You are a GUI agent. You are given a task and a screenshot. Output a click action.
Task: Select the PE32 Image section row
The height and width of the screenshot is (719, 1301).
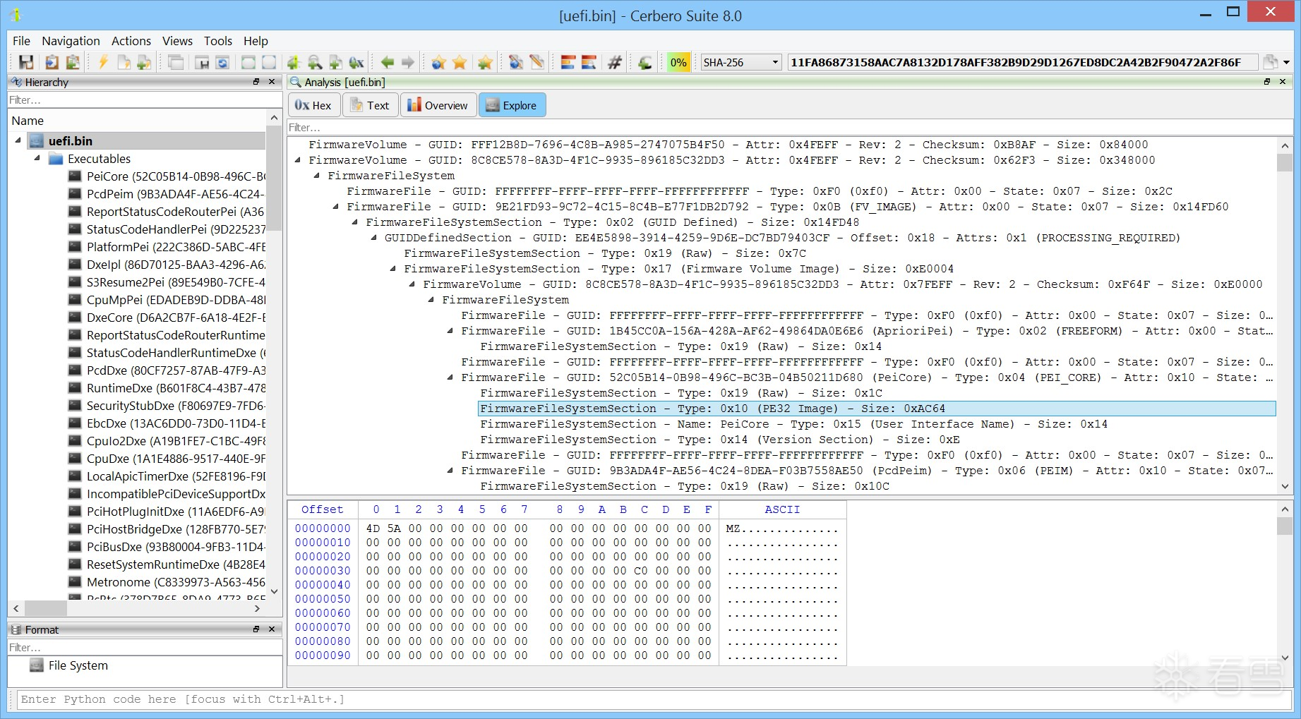click(877, 409)
